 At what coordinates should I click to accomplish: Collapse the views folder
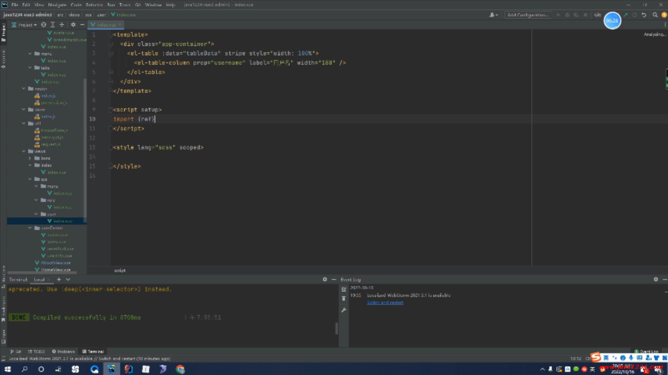[x=23, y=151]
